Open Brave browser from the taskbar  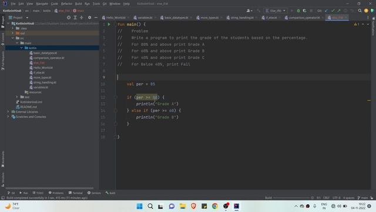point(193,206)
